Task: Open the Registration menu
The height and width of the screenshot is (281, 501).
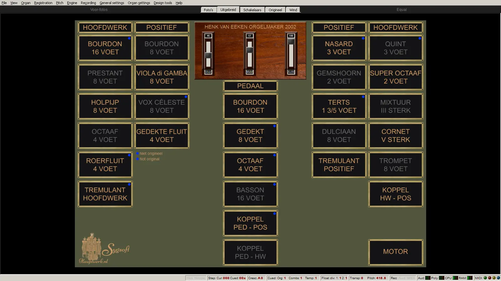Action: pyautogui.click(x=43, y=3)
